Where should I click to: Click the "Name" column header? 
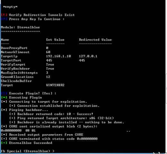click(x=5, y=40)
